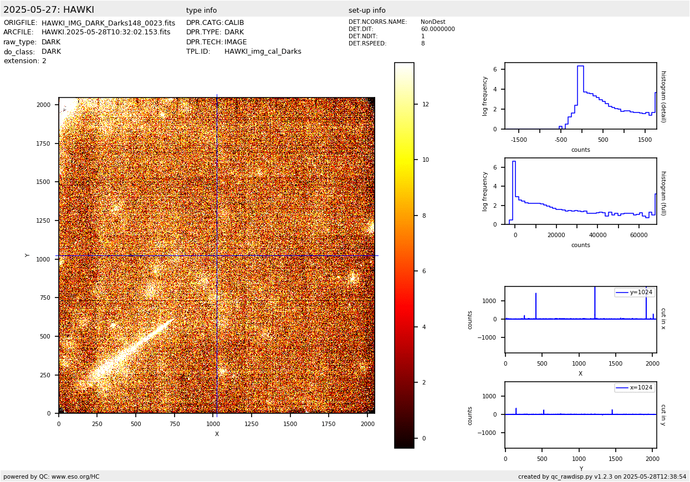This screenshot has width=690, height=482.
Task: Open the cut in x plot
Action: tap(580, 320)
